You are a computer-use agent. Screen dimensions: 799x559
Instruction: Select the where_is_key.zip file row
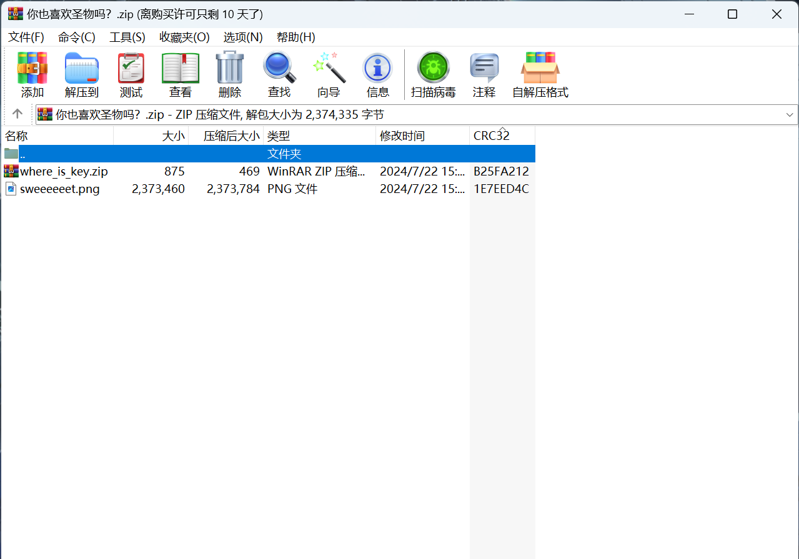(x=269, y=171)
